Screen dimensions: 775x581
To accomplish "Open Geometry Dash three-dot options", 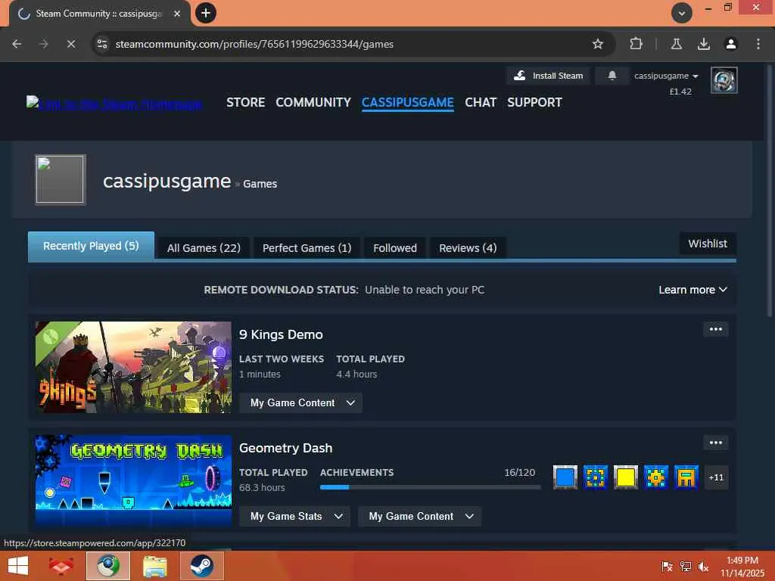I will 716,443.
